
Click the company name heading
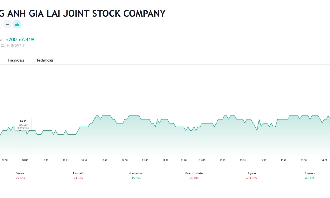pyautogui.click(x=82, y=14)
